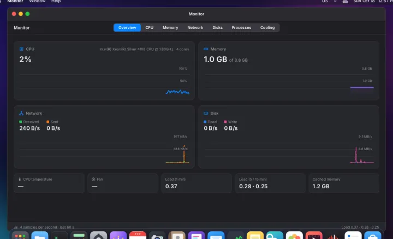The width and height of the screenshot is (393, 239).
Task: Click the pink Write legend square
Action: click(x=225, y=122)
